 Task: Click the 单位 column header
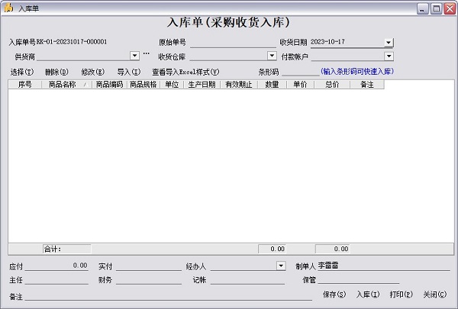172,85
